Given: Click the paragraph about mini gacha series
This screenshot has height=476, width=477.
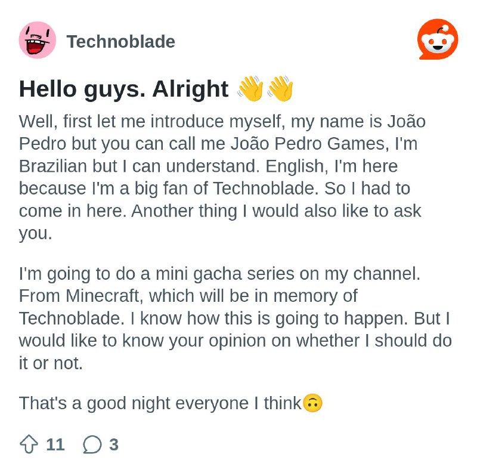Looking at the screenshot, I should click(x=236, y=318).
